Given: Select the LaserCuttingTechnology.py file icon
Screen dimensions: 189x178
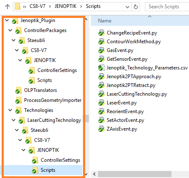Looking at the screenshot, I should (101, 94).
